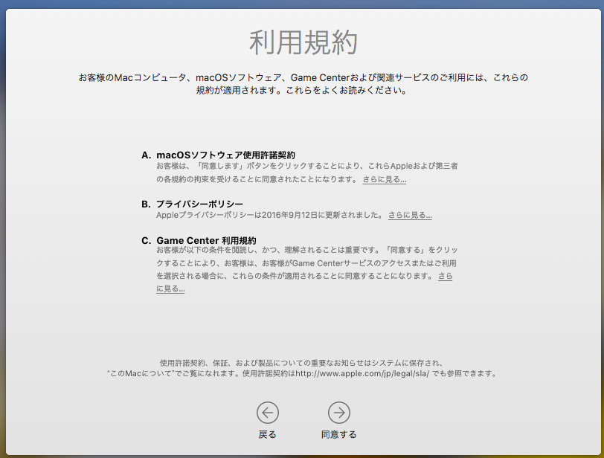Click heading macOSソフトウェア使用許諾契約
This screenshot has width=604, height=458.
225,155
